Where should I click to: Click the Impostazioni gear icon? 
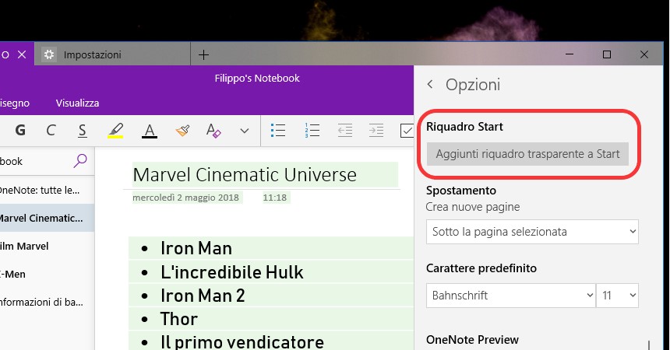tap(49, 54)
